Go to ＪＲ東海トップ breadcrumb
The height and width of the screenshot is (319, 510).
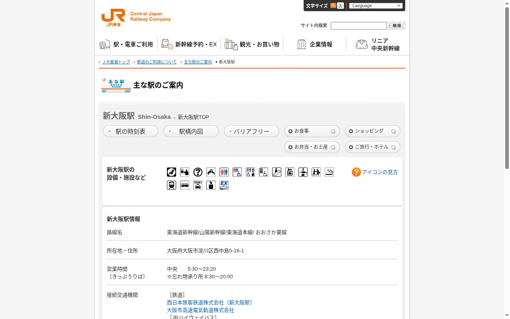(x=116, y=62)
